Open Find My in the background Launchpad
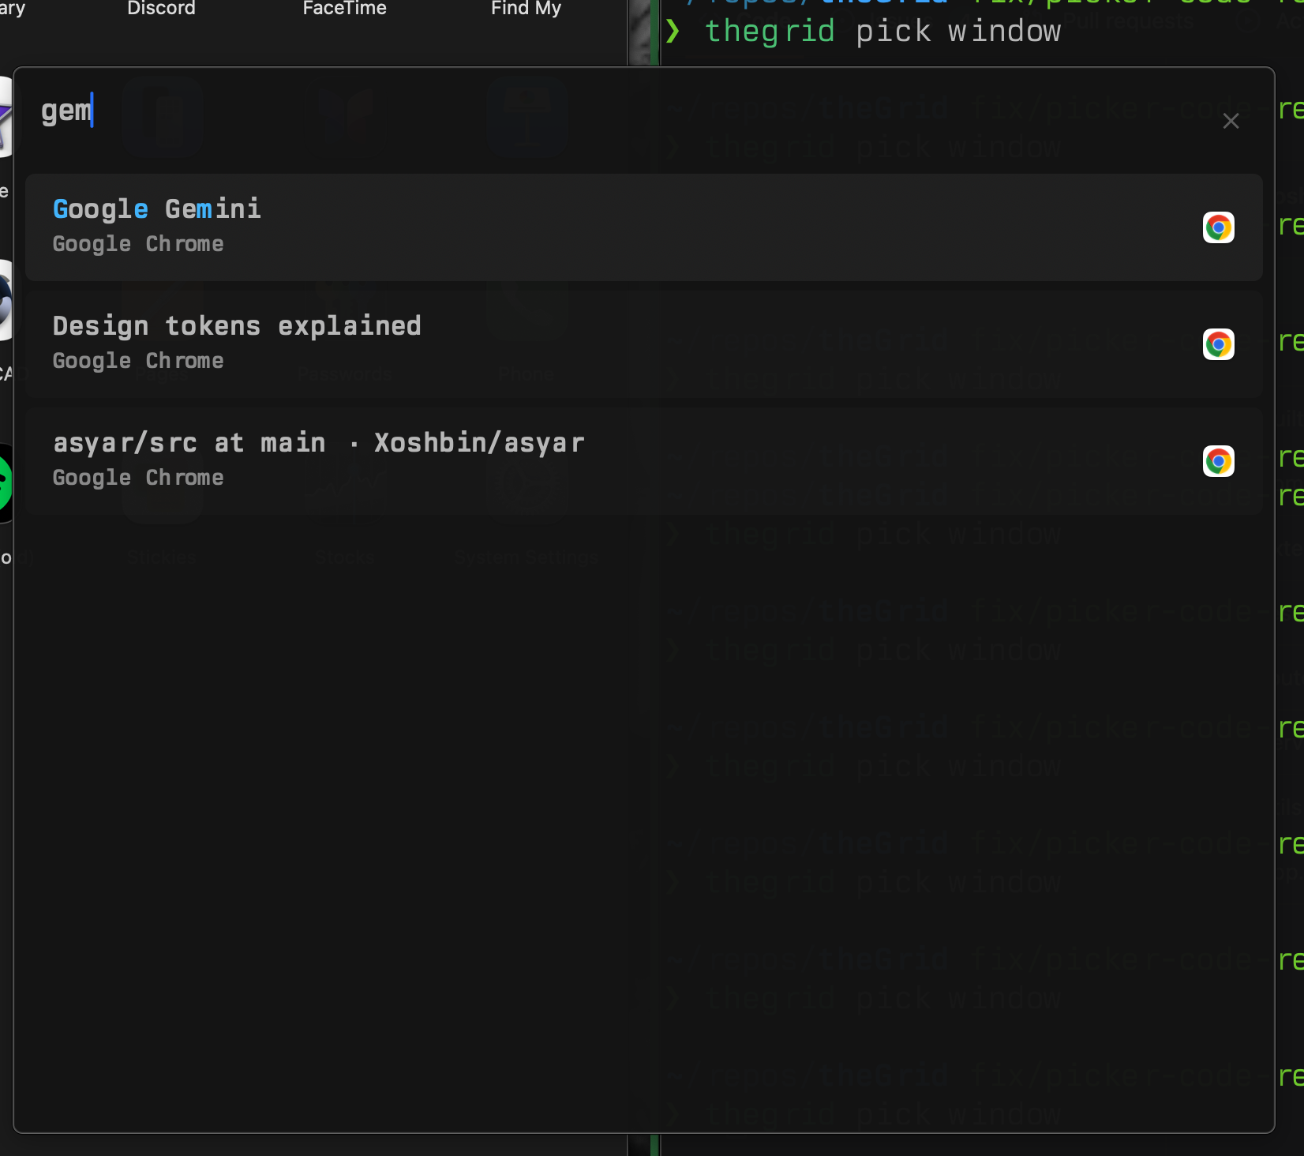 pos(526,9)
